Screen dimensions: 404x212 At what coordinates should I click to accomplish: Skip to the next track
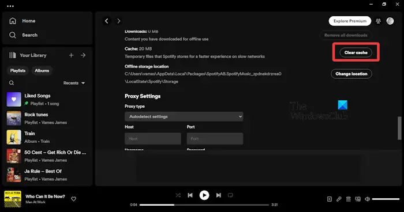(219, 195)
